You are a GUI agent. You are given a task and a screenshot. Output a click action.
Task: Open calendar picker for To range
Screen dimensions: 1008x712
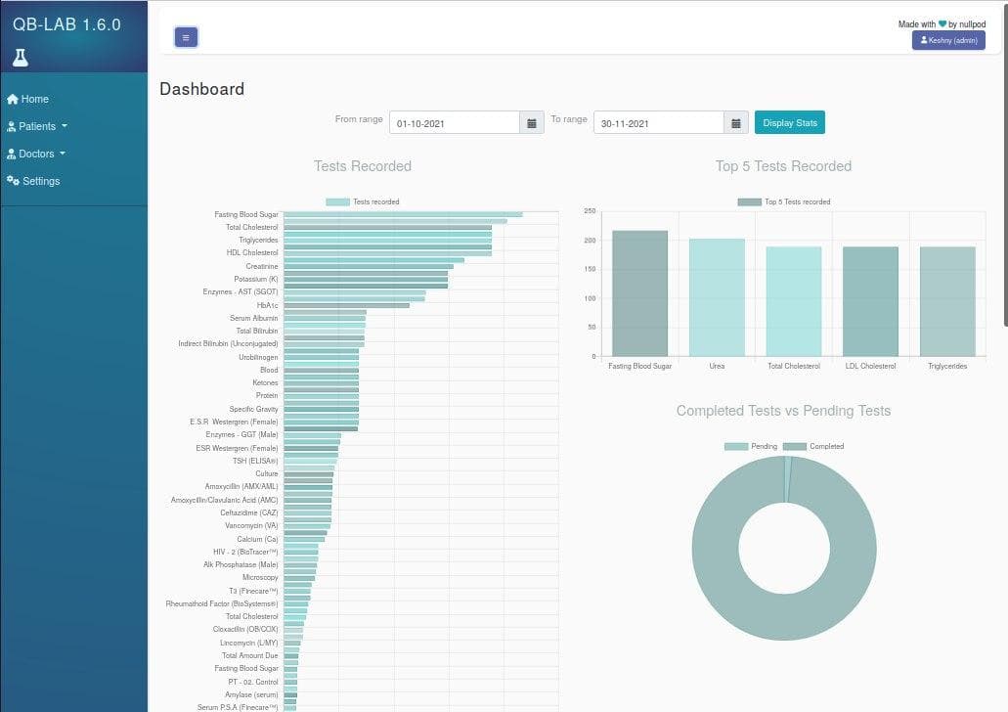tap(736, 123)
